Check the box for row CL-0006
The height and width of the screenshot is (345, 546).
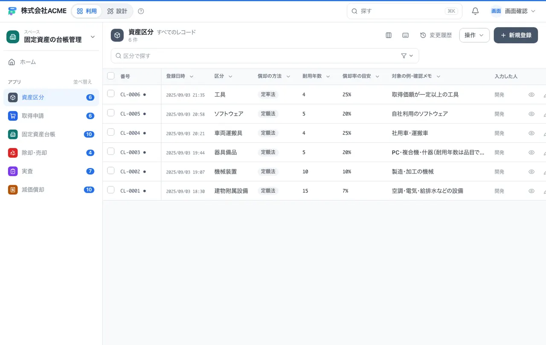[111, 93]
